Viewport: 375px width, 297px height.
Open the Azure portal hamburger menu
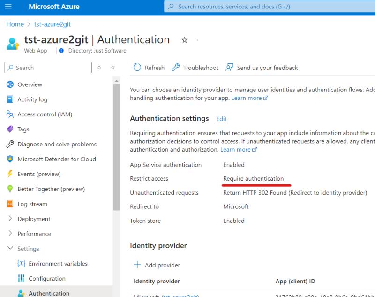(x=7, y=6)
